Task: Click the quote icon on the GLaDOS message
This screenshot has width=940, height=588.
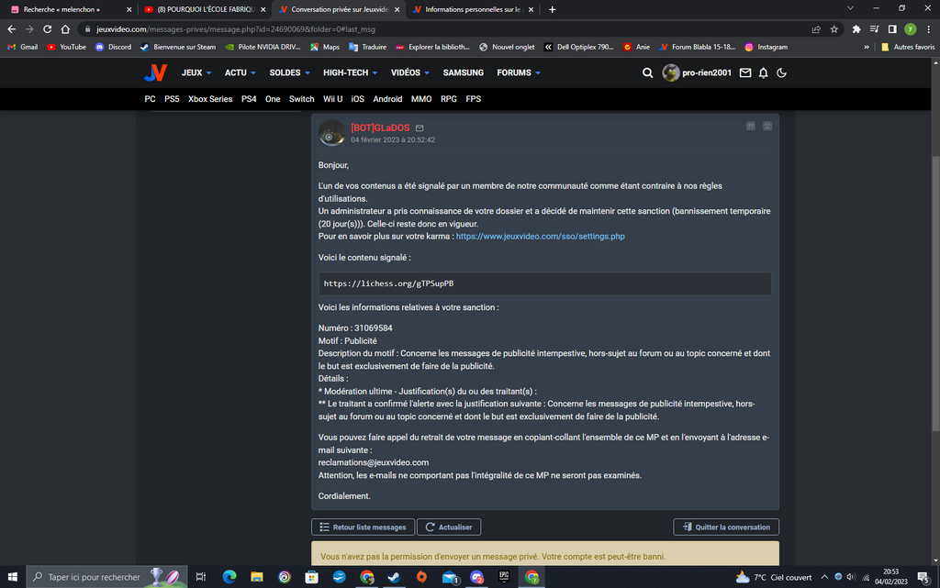Action: click(x=751, y=126)
